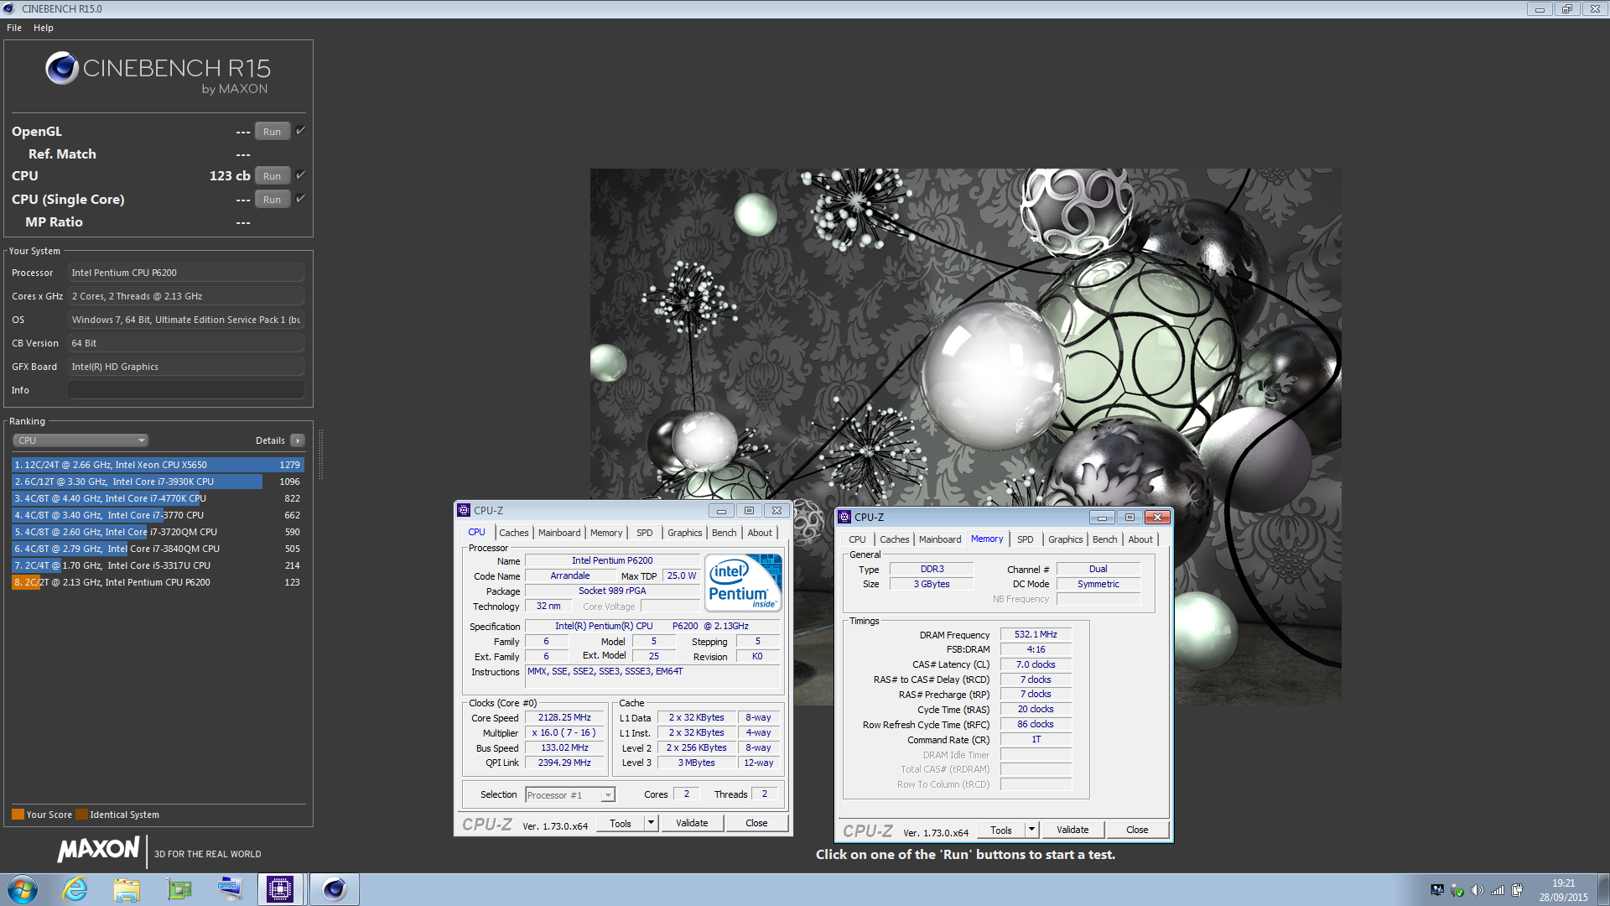1610x906 pixels.
Task: Select the Intel Xeon CPU X5650 ranking bar
Action: (x=158, y=465)
